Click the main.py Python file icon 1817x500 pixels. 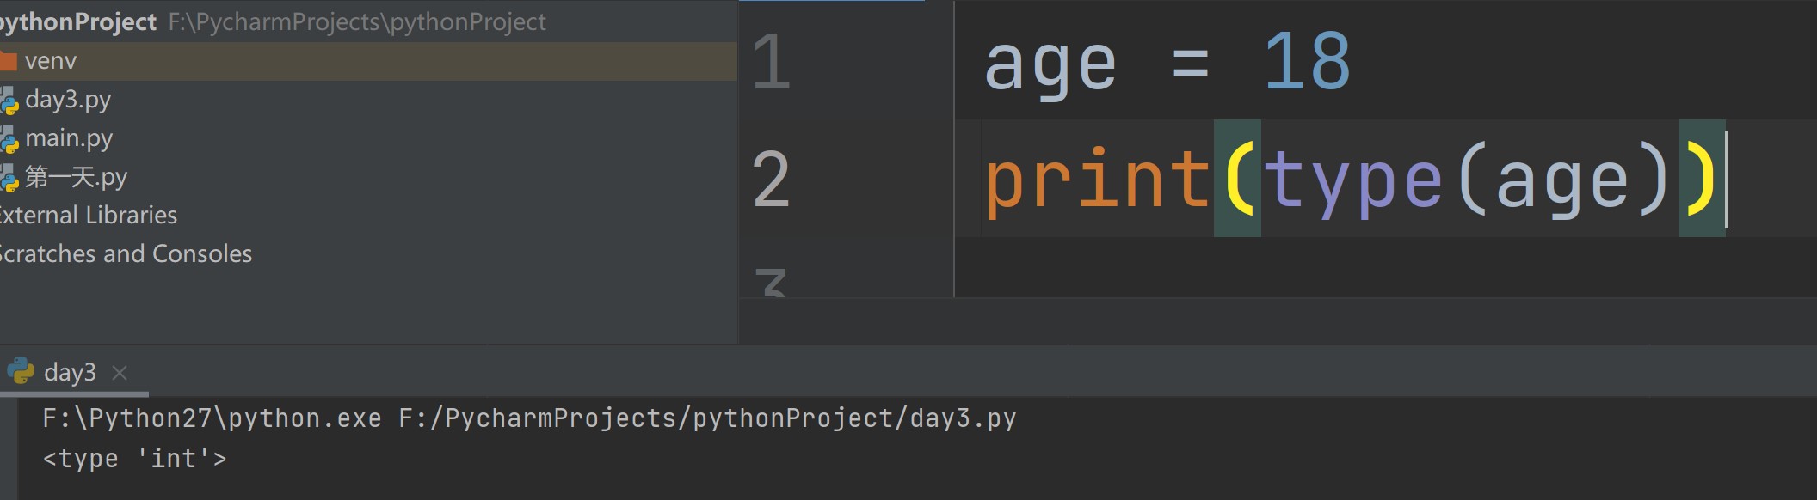coord(9,140)
